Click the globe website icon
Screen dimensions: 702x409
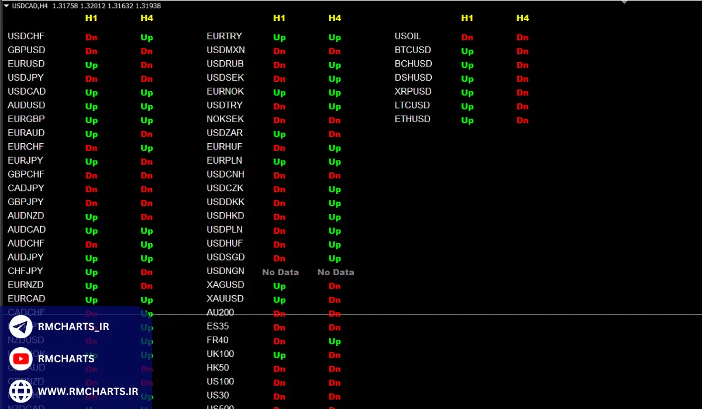[20, 391]
